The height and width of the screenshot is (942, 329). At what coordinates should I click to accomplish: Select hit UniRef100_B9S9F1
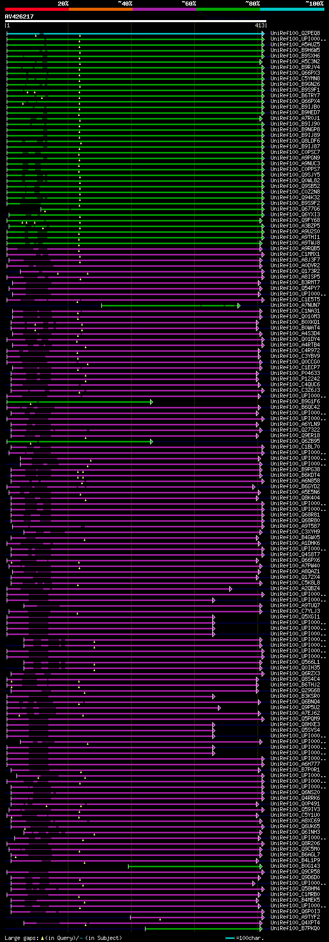pos(295,90)
